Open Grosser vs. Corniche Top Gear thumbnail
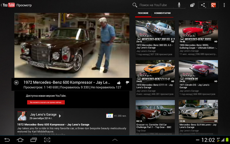Screen dimensions: 230x144 pyautogui.click(x=155, y=111)
